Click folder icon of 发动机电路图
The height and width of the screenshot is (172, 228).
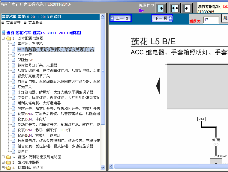tap(9, 162)
